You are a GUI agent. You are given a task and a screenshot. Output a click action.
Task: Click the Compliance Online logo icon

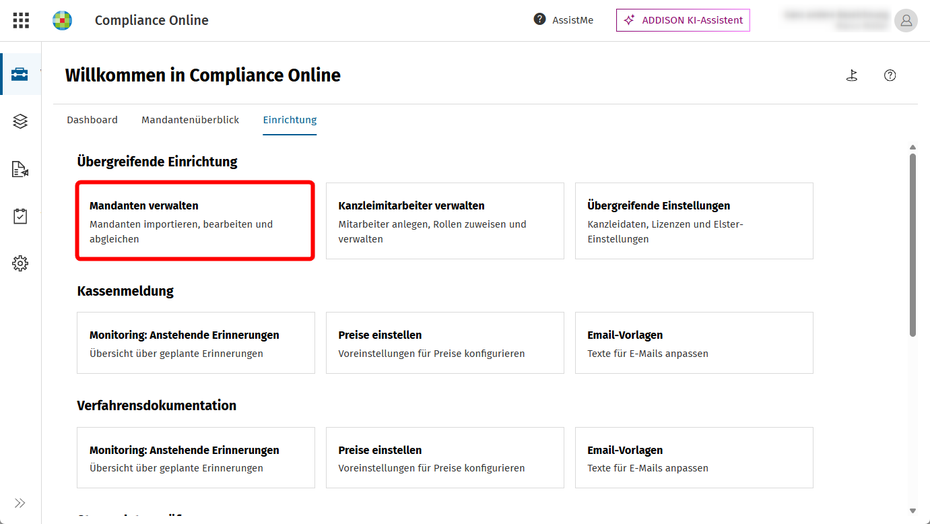pyautogui.click(x=62, y=20)
